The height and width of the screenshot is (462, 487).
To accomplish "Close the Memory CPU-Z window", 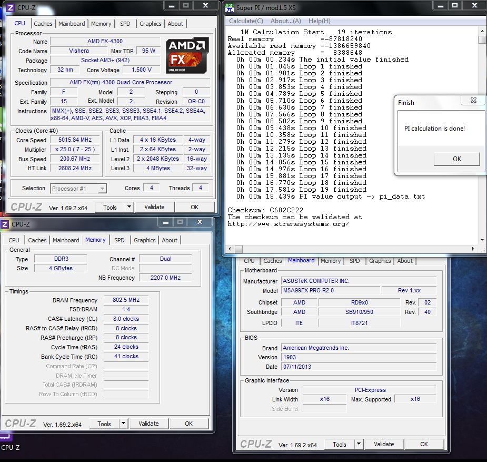I will (200, 222).
